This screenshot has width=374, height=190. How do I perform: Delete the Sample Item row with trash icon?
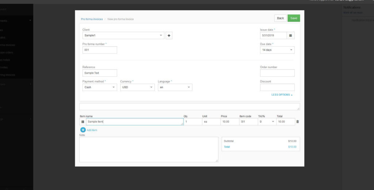pyautogui.click(x=297, y=122)
